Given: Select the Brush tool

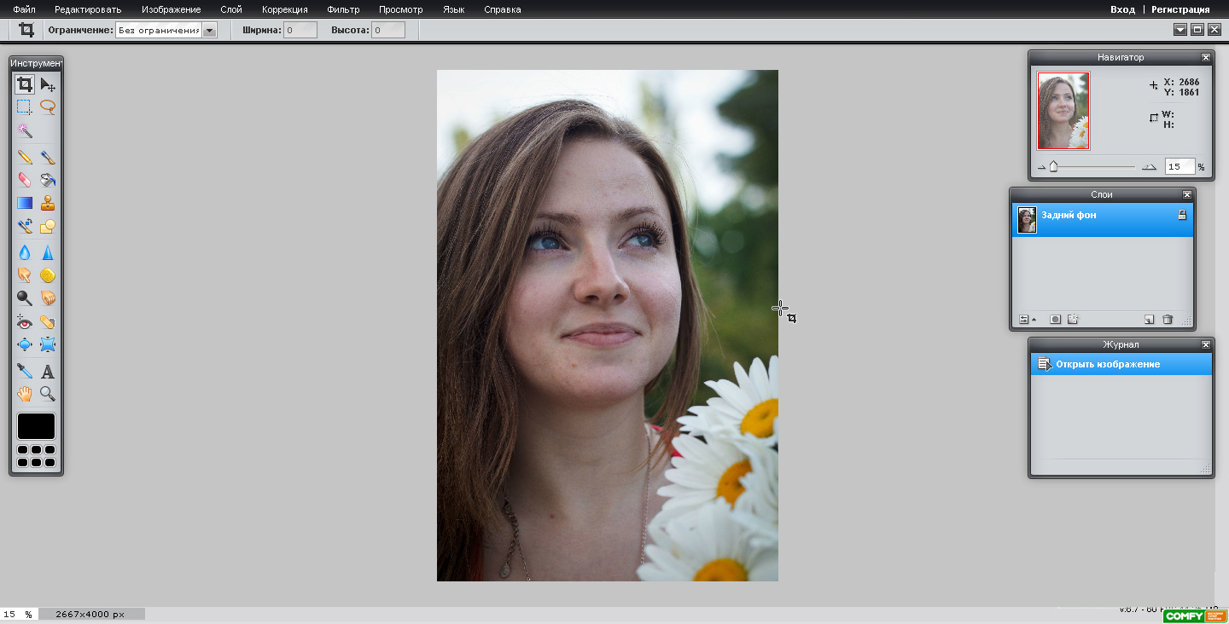Looking at the screenshot, I should click(48, 157).
